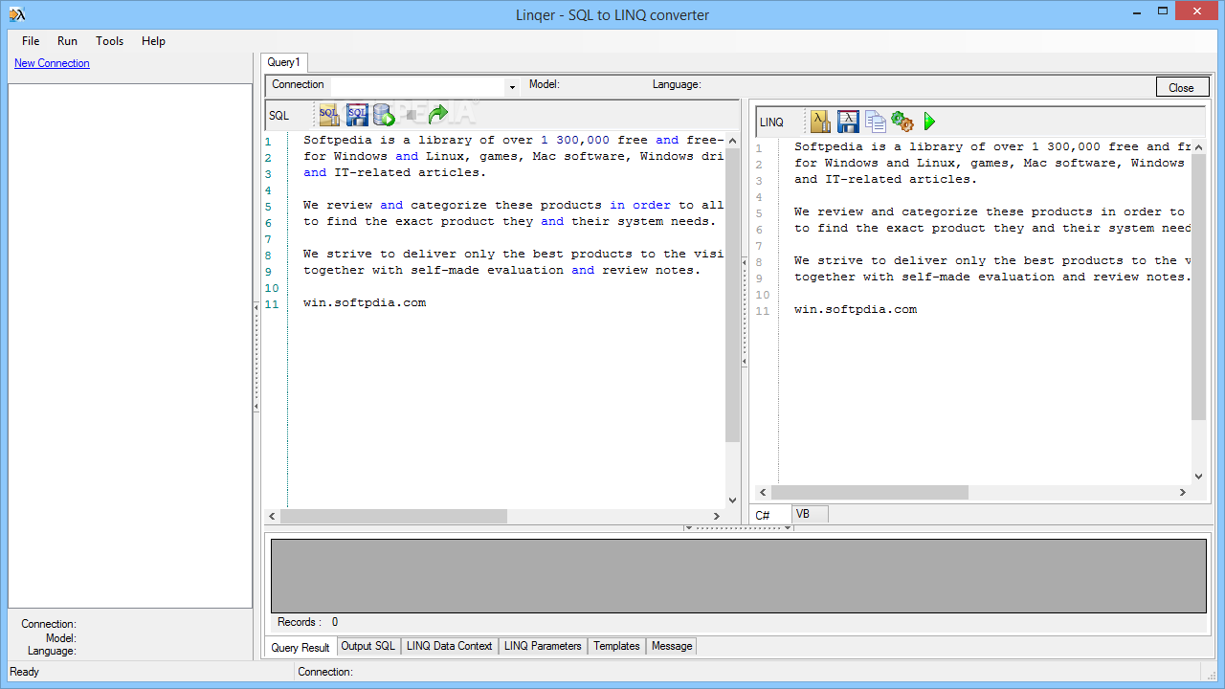Image resolution: width=1225 pixels, height=689 pixels.
Task: Click the disabled stop icon in SQL toolbar
Action: 412,115
